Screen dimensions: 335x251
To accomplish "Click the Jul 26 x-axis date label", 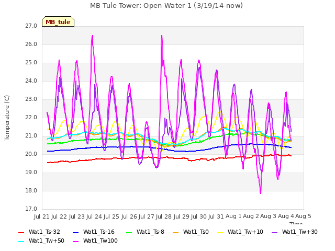I will coord(129,216).
